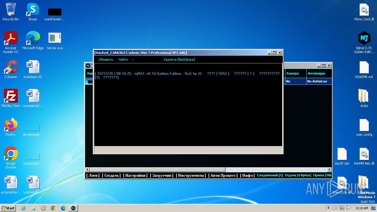Open the [ Логи ] menu in njRAT
This screenshot has width=377, height=212.
point(93,175)
